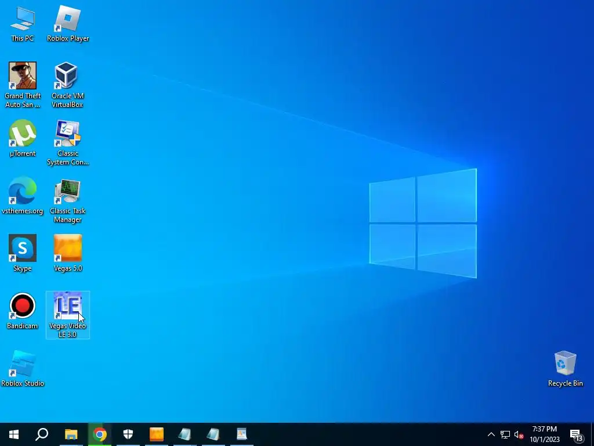Open the orange Vegas taskbar icon
Screen dimensions: 594x446
tap(157, 434)
